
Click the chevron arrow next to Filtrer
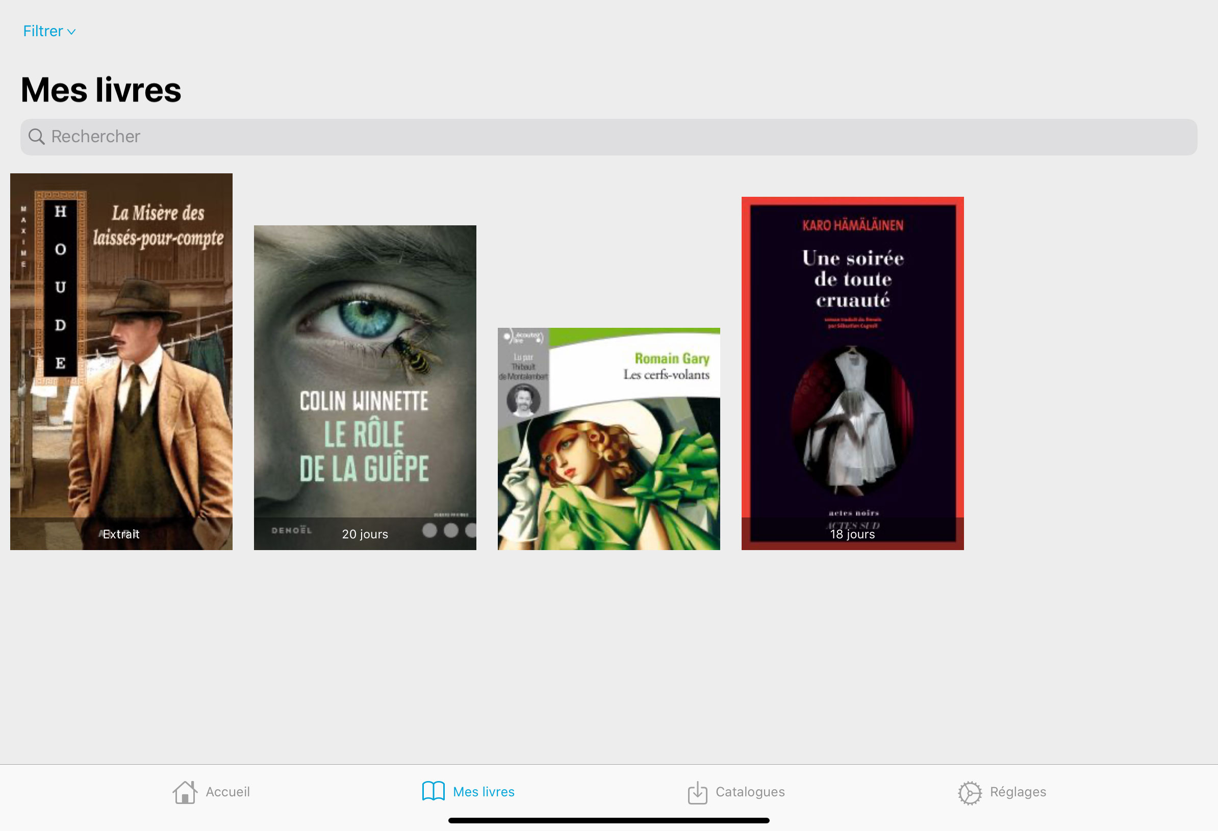click(72, 32)
